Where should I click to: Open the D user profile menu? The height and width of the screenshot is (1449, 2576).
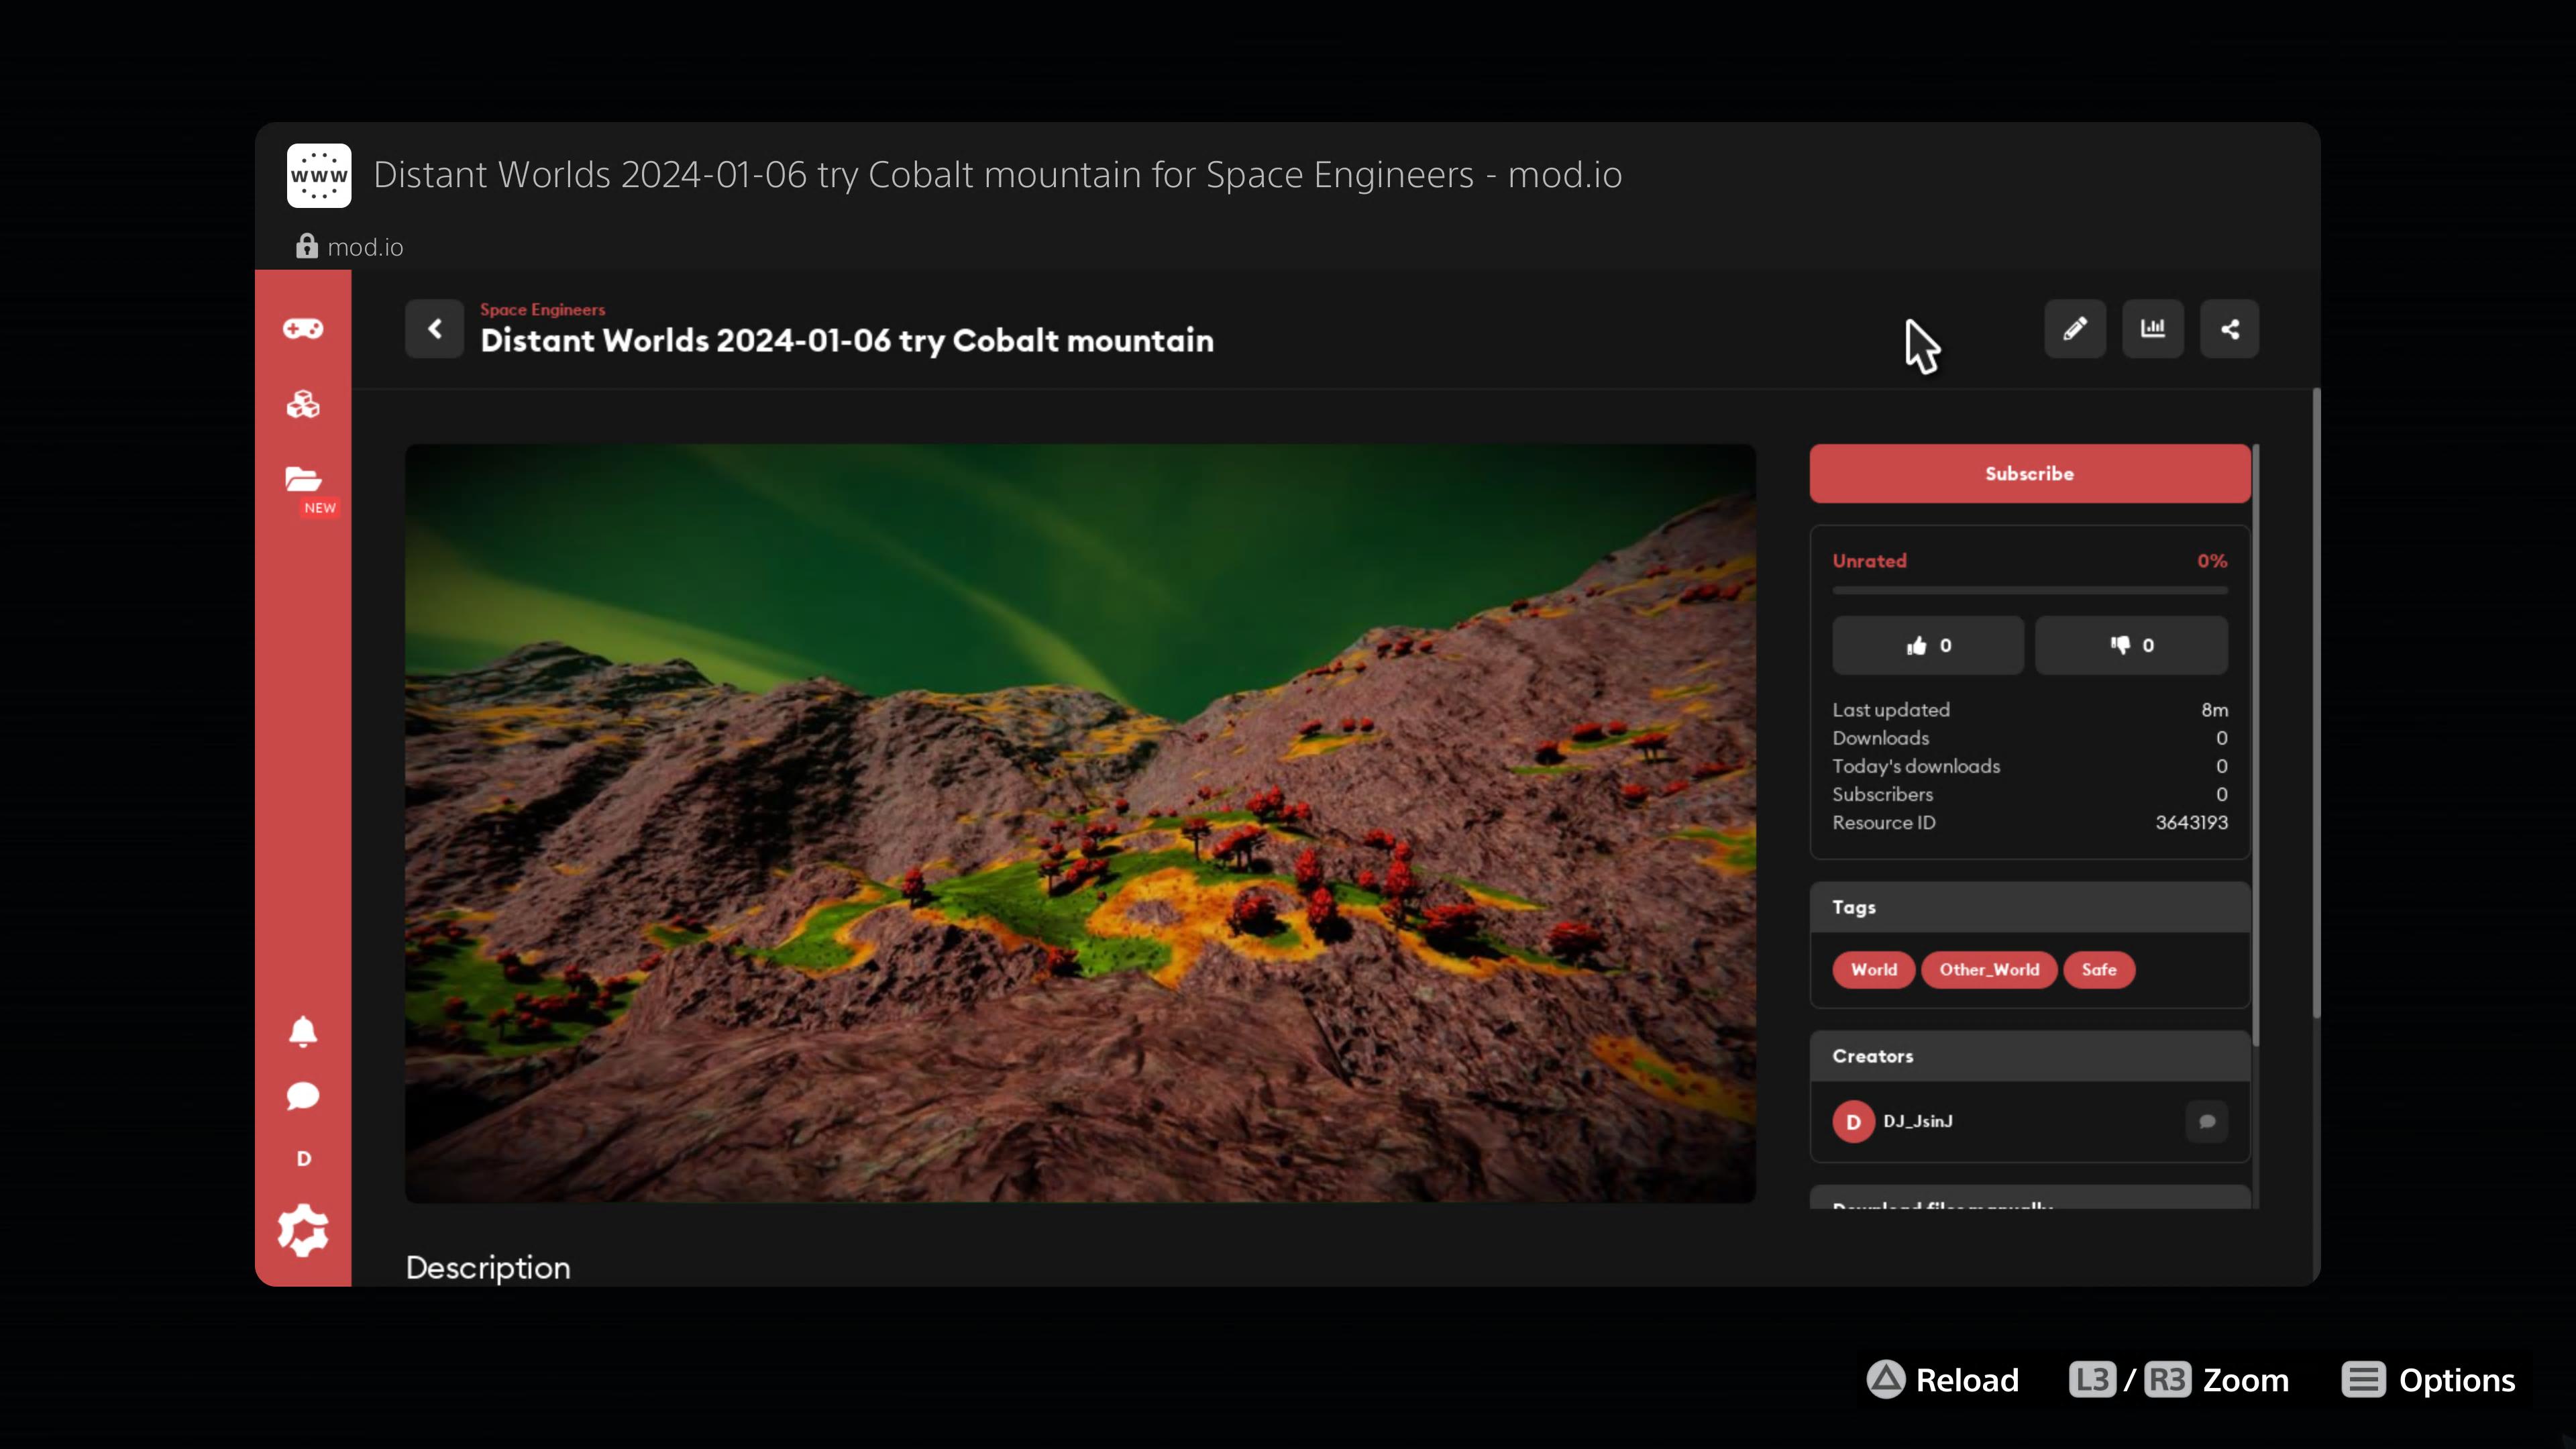(x=303, y=1159)
